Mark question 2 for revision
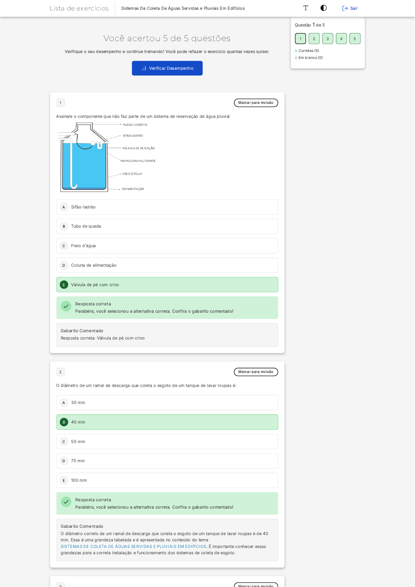This screenshot has height=587, width=415. pos(256,372)
